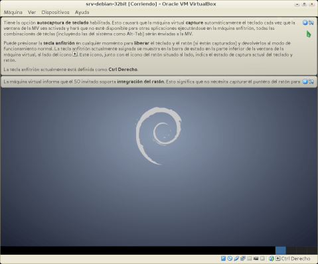
Task: Click the bold 'autocaptura de teclado' text
Action: (x=62, y=23)
